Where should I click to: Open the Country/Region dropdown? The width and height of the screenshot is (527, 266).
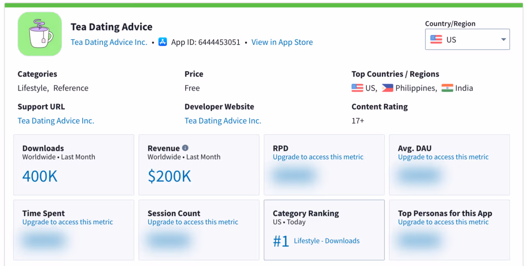tap(467, 40)
